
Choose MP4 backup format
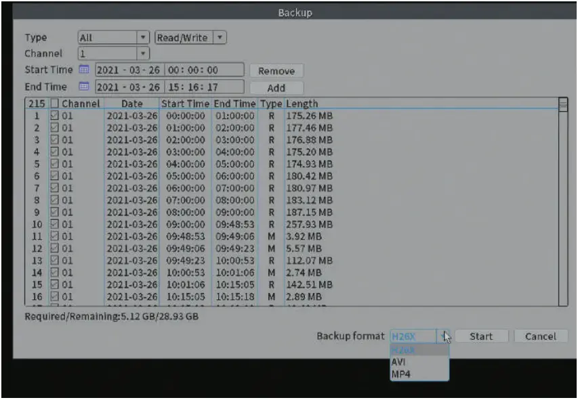point(419,374)
